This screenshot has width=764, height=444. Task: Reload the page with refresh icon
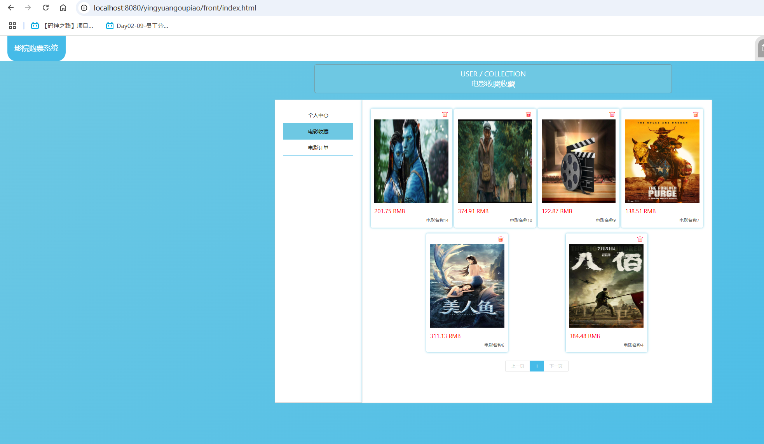click(45, 8)
